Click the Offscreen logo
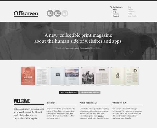157x128 pixels. click(26, 13)
